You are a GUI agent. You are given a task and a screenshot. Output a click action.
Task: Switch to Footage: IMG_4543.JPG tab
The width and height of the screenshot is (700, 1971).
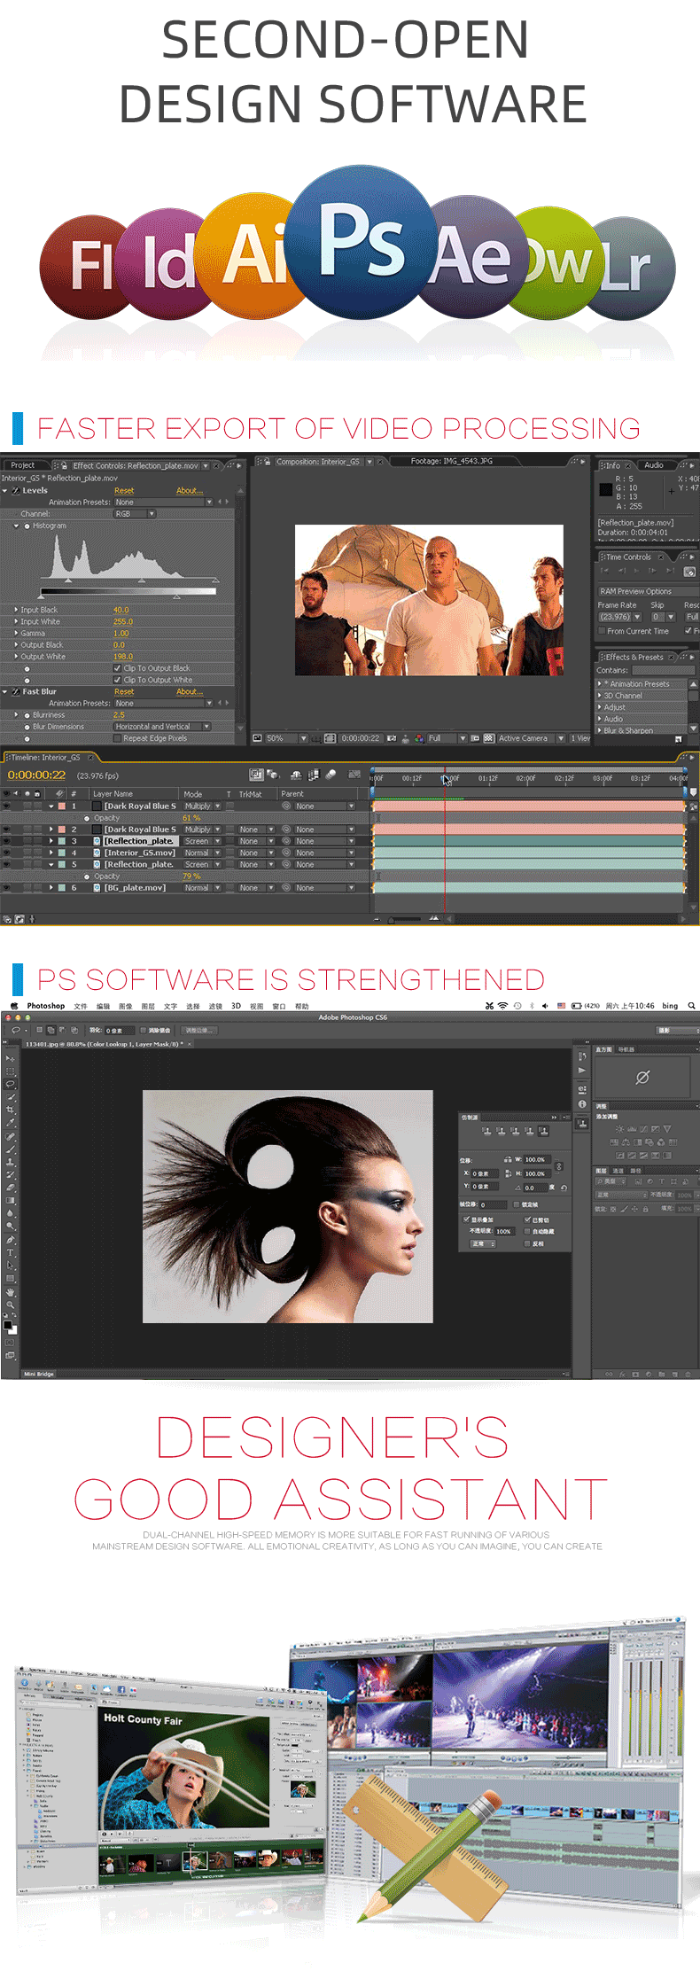[x=451, y=461]
